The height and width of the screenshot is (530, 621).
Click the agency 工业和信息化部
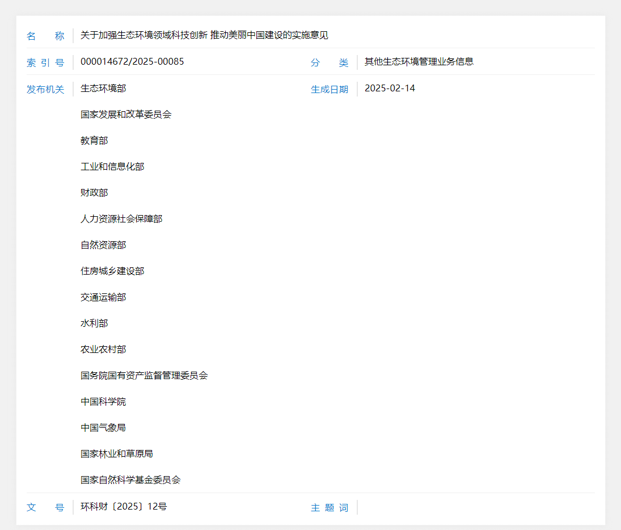click(112, 166)
